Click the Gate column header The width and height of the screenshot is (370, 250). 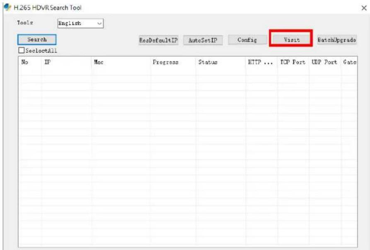pos(349,62)
